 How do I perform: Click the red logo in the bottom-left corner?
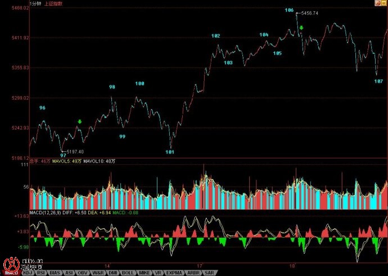(x=10, y=263)
